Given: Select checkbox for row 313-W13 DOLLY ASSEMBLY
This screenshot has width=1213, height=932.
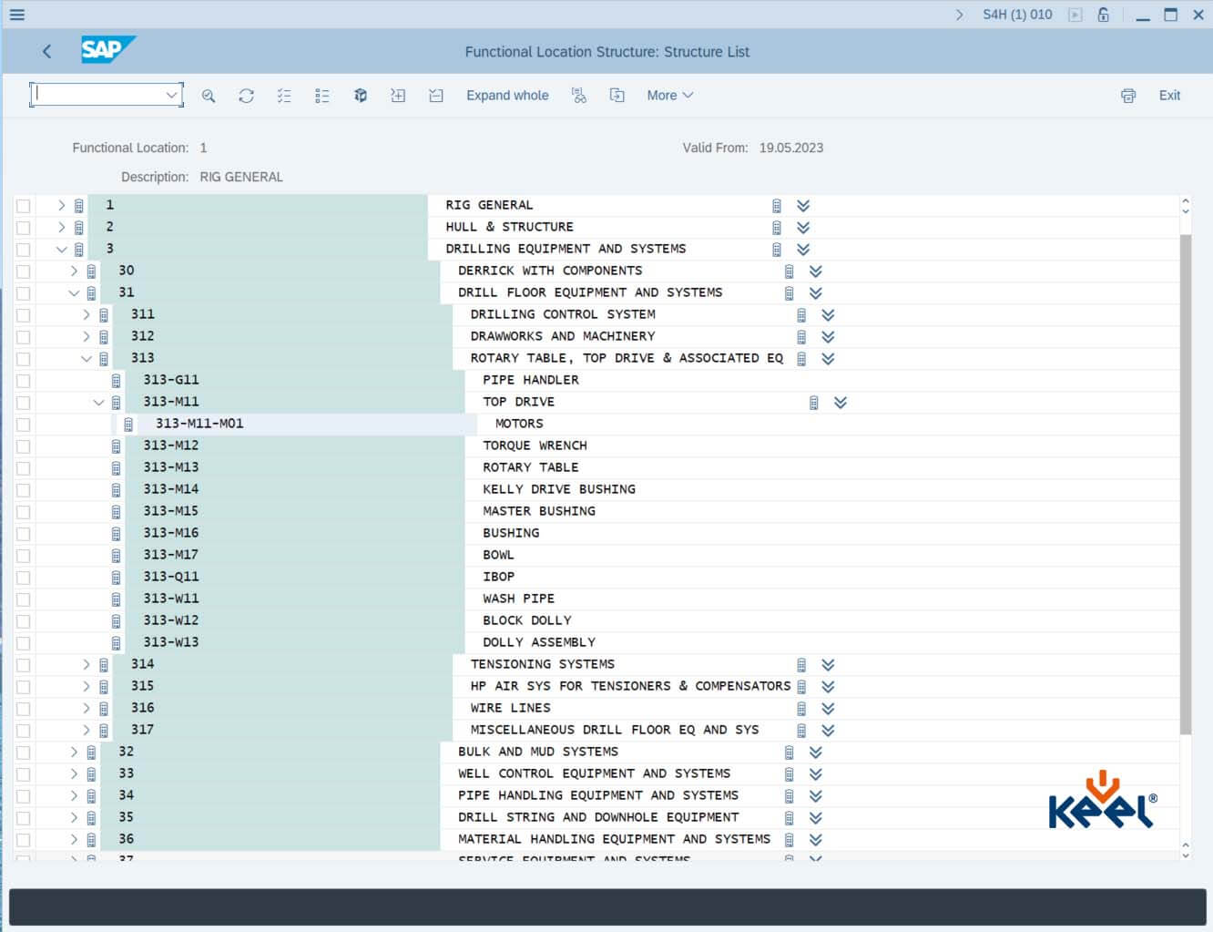Looking at the screenshot, I should click(x=24, y=643).
